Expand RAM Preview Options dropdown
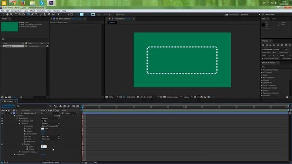 coord(275,50)
